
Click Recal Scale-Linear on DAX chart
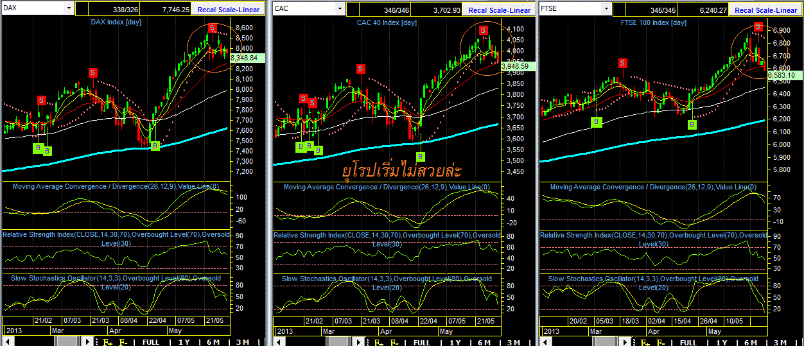(x=228, y=10)
